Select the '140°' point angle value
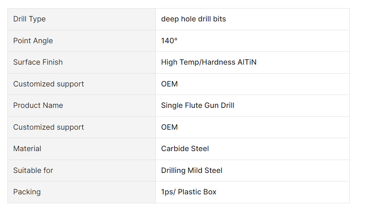Screen dimensions: 365x211 click(169, 41)
